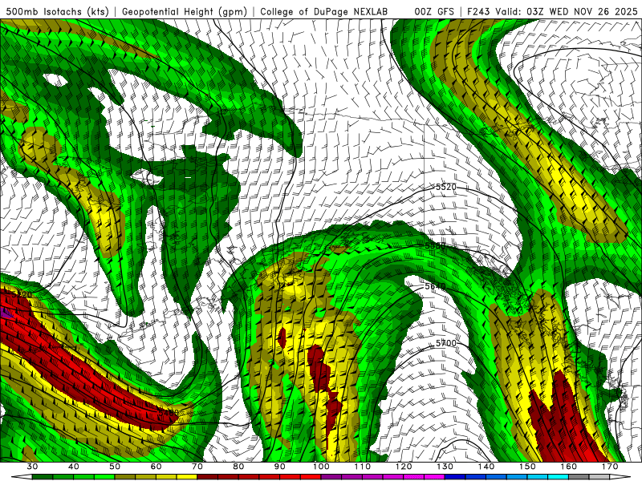Click the gray swatch just right of 160
This screenshot has width=642, height=481.
[579, 477]
